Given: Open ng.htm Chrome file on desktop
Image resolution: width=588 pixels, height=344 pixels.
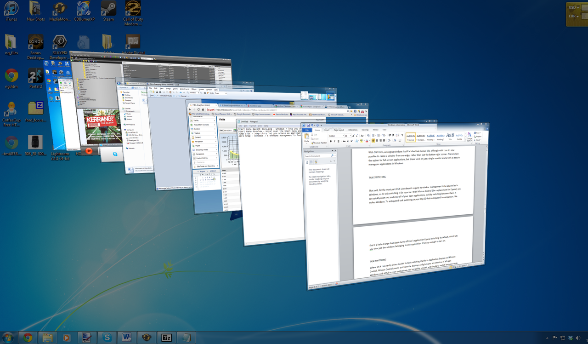Looking at the screenshot, I should pos(11,78).
